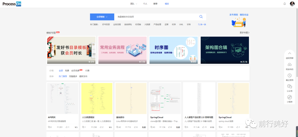Open the user avatar menu
This screenshot has width=298, height=137.
click(x=292, y=4)
